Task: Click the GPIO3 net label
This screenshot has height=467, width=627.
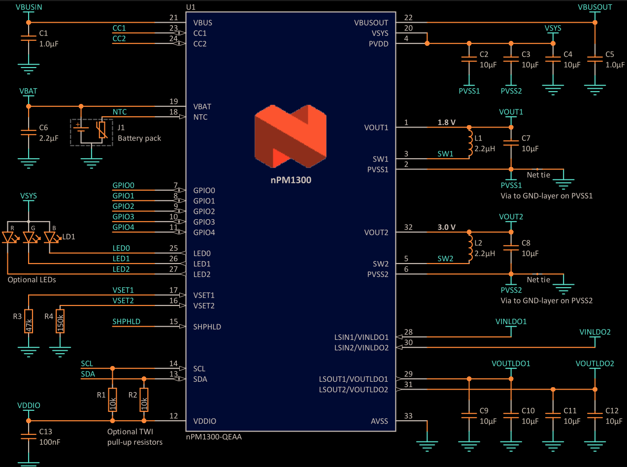Action: tap(123, 217)
